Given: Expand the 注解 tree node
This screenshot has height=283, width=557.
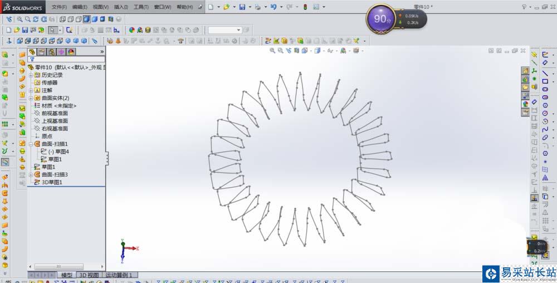Looking at the screenshot, I should 31,90.
